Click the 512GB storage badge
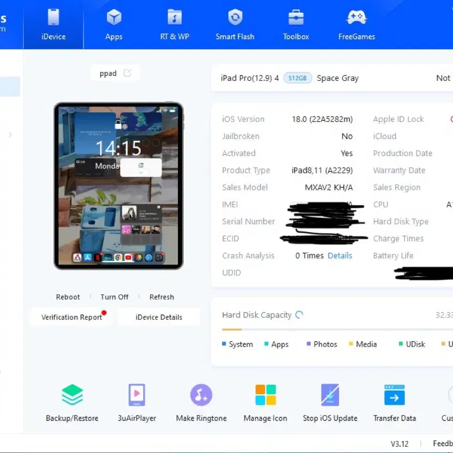The width and height of the screenshot is (453, 453). [298, 78]
